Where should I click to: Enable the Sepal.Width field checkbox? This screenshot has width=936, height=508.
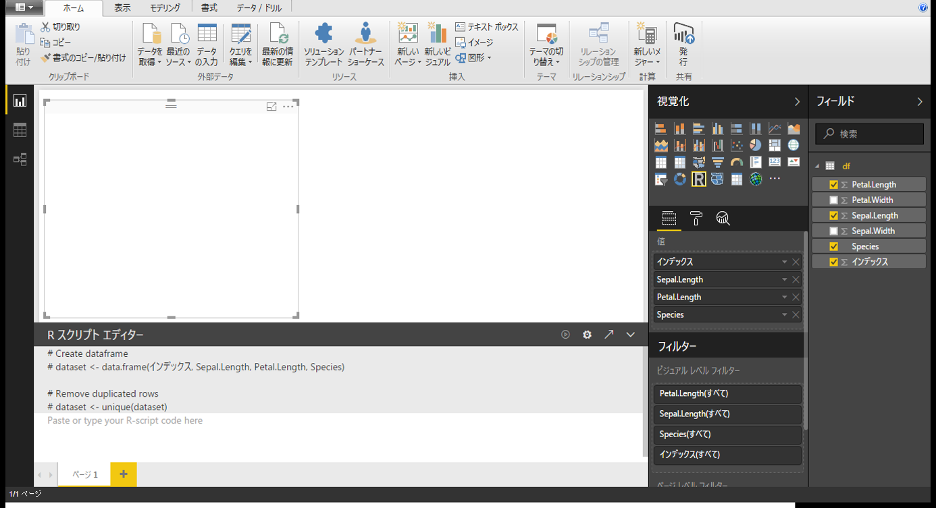pyautogui.click(x=833, y=230)
